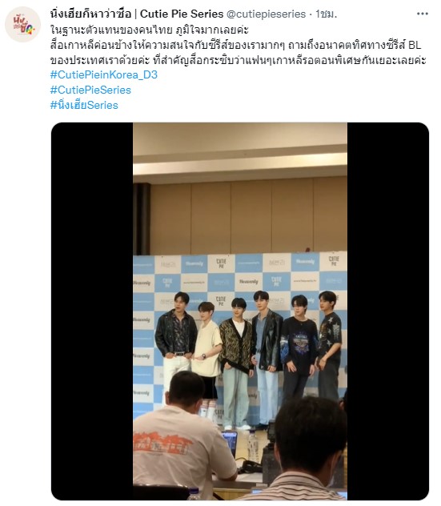
Task: Click the tweet line ending with กันเยอะเลยค่ะ
Action: [x=239, y=60]
